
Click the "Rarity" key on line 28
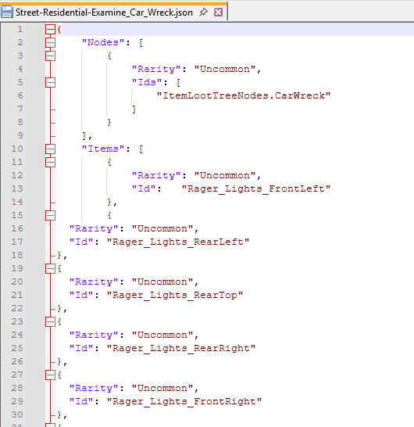[94, 388]
